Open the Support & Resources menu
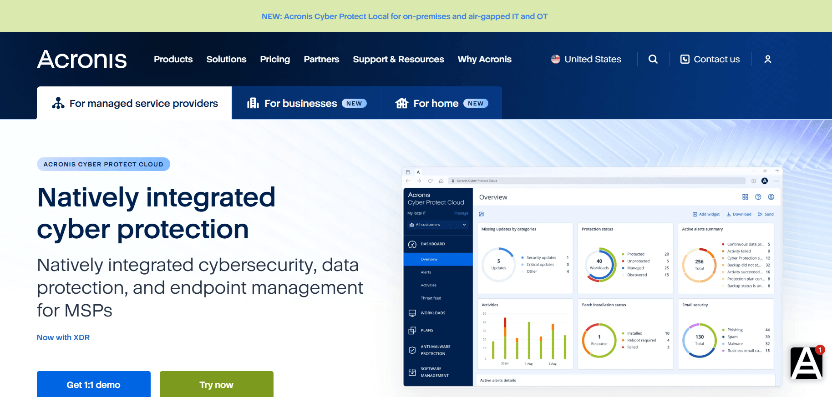The width and height of the screenshot is (832, 397). coord(398,59)
